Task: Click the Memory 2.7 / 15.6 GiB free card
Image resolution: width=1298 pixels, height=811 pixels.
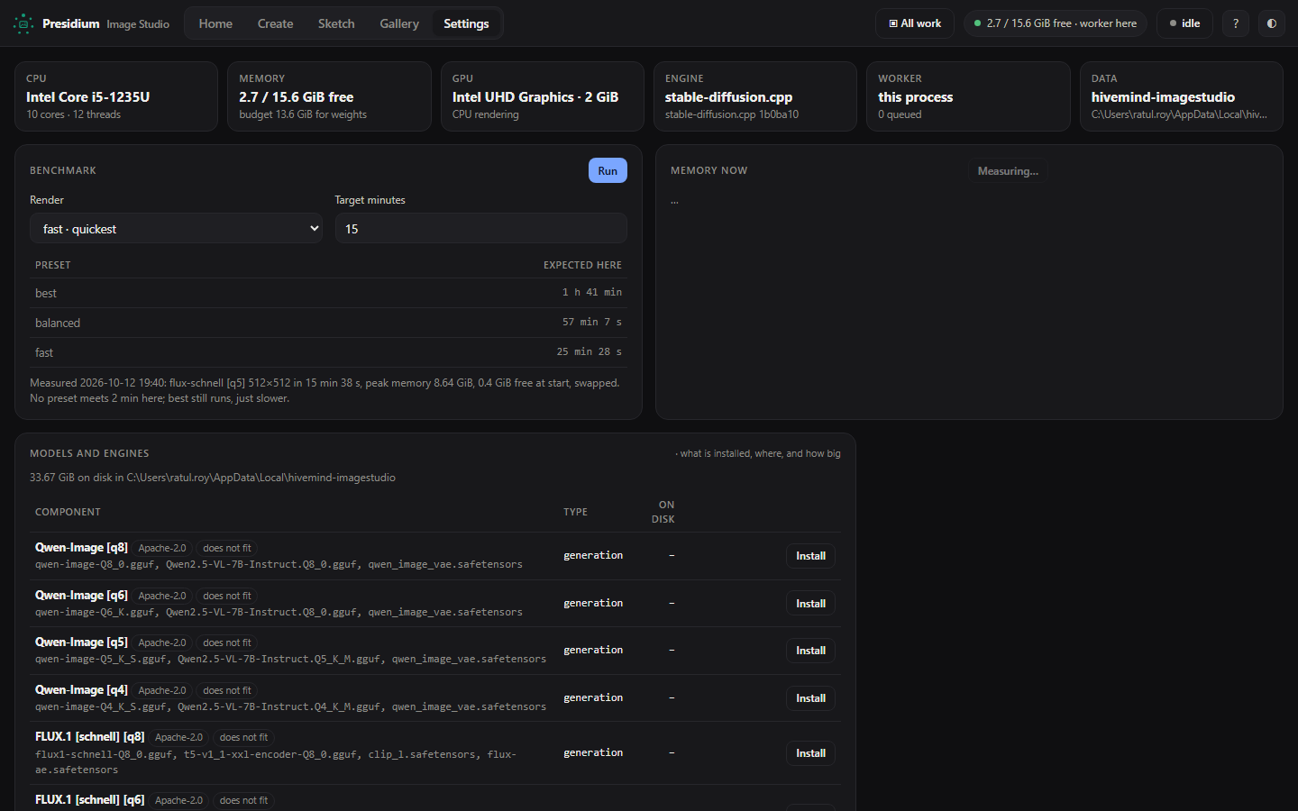Action: [329, 96]
